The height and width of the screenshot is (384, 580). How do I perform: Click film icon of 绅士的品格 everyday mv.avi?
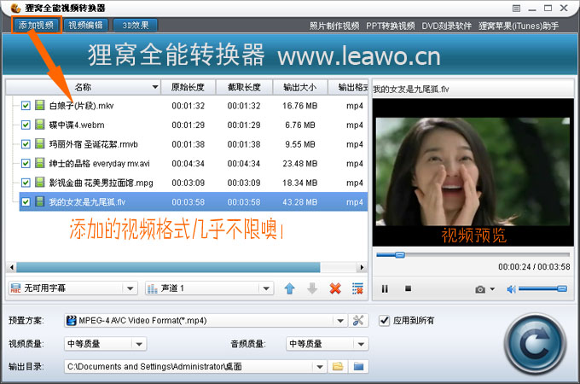tap(40, 163)
